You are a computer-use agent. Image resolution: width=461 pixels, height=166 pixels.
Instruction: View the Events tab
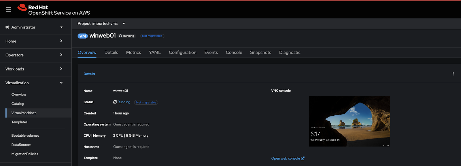(x=211, y=52)
